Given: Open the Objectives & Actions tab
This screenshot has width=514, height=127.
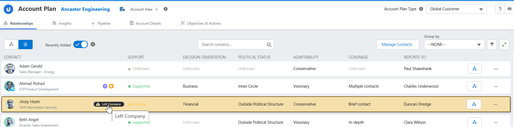Looking at the screenshot, I should click(201, 23).
